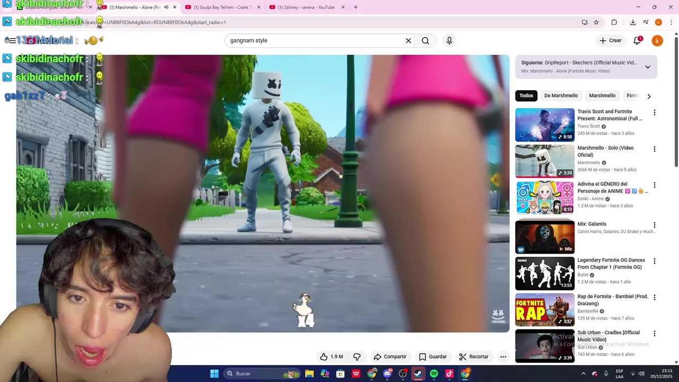Open options menu for Marshmello - Solo video
This screenshot has height=382, width=679.
click(x=654, y=149)
